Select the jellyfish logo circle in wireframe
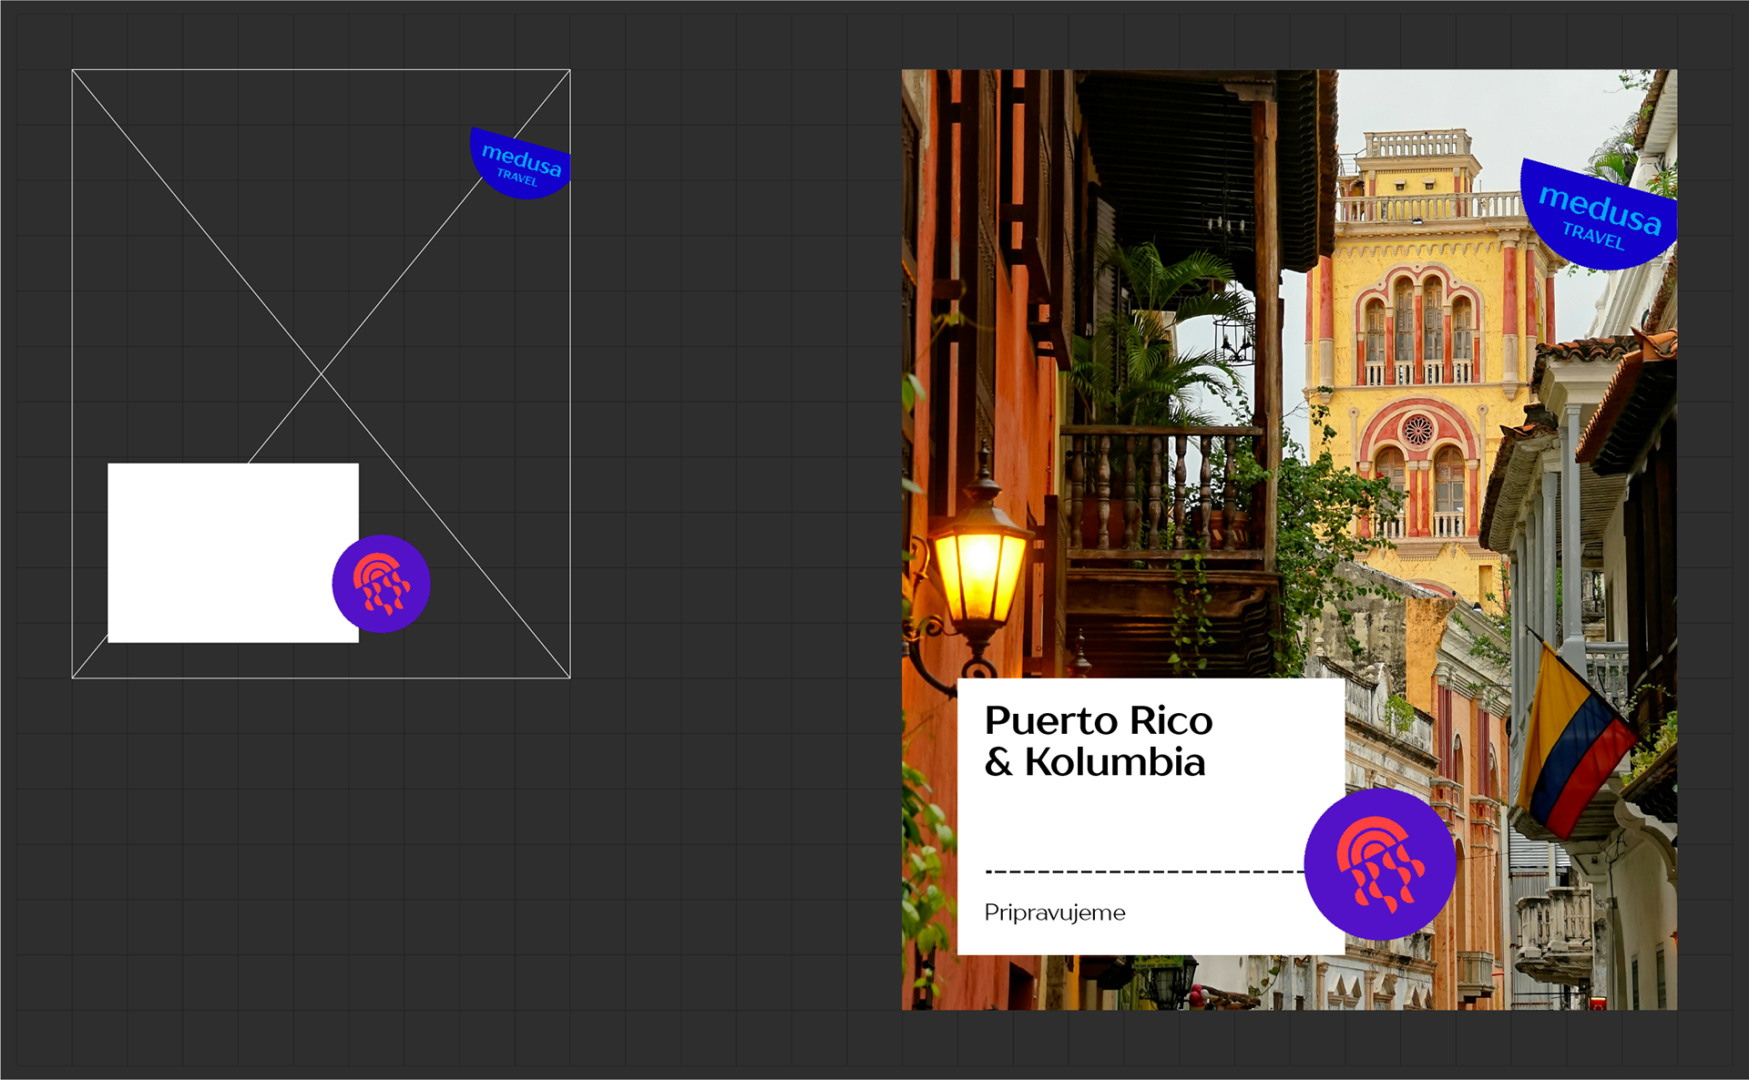Screen dimensions: 1749x1080 point(381,584)
